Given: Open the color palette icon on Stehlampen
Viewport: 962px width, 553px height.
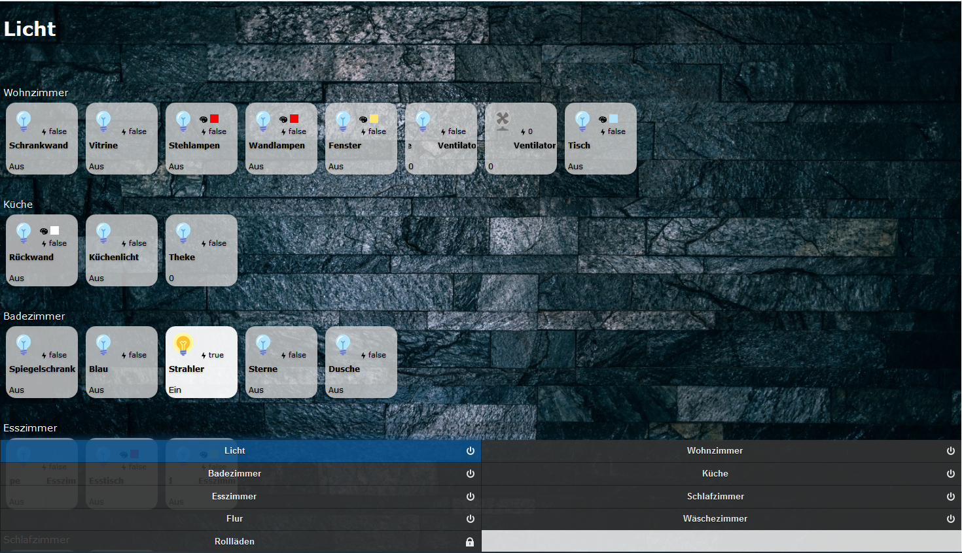Looking at the screenshot, I should click(204, 119).
